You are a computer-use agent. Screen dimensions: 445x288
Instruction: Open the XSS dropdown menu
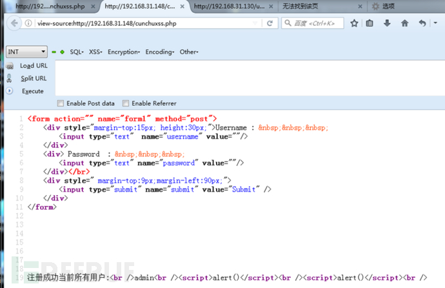95,52
